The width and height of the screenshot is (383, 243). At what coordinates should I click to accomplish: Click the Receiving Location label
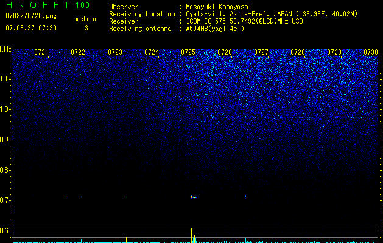pyautogui.click(x=142, y=14)
